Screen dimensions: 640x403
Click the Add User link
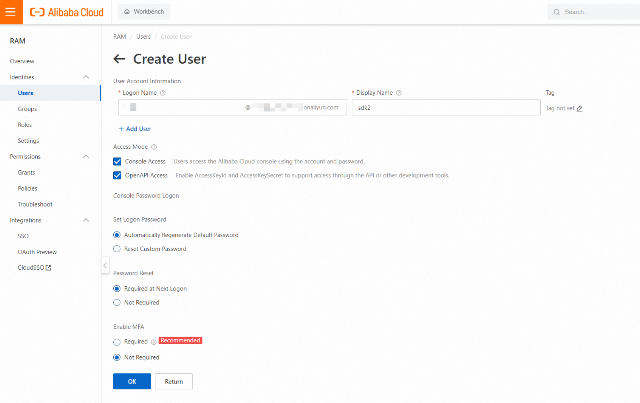point(135,129)
